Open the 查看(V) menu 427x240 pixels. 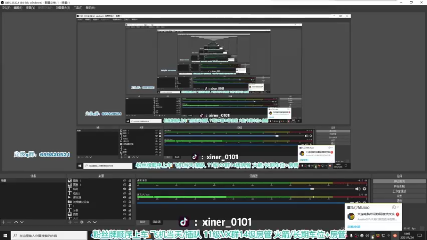point(30,7)
